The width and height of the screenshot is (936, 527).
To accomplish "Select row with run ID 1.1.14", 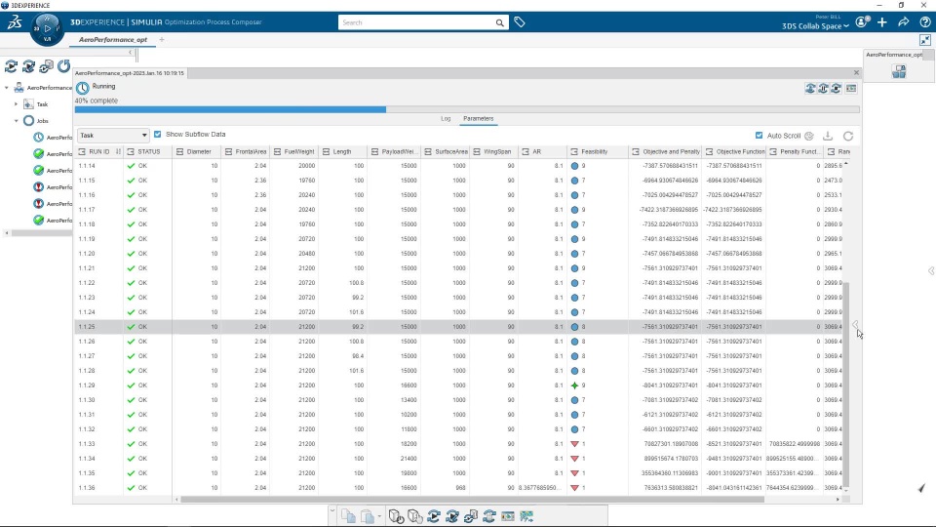I will 458,166.
